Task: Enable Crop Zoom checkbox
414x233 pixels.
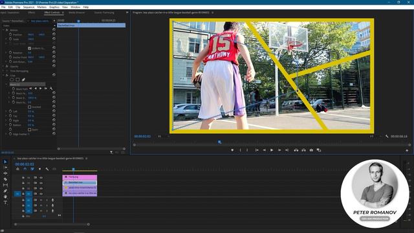Action: pos(30,129)
